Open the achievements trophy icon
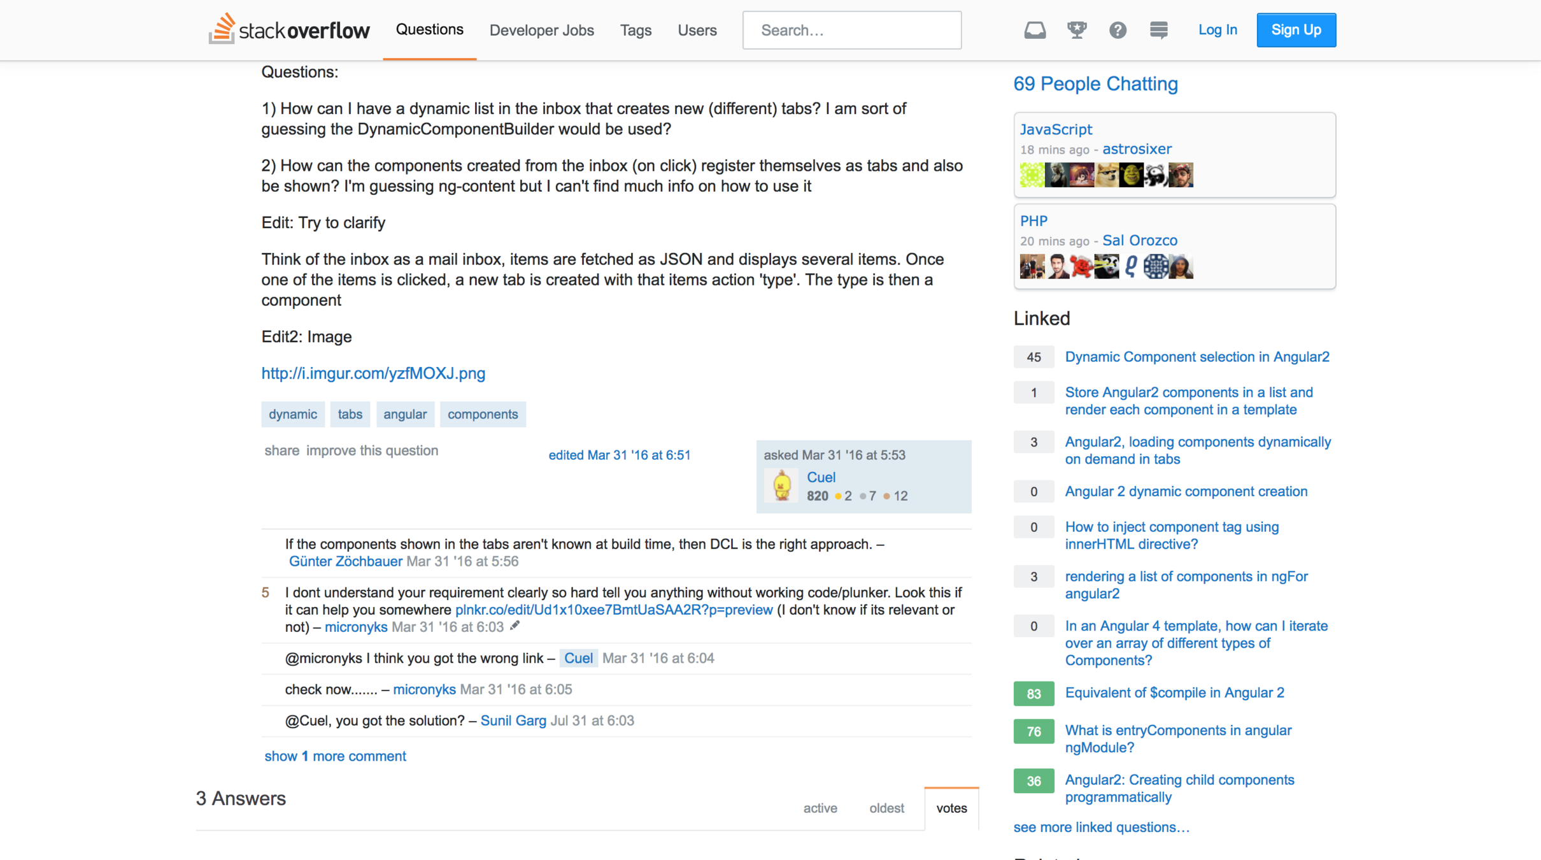This screenshot has width=1541, height=860. pyautogui.click(x=1077, y=30)
